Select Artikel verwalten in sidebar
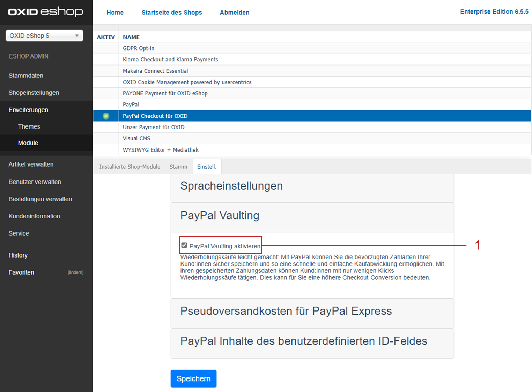 pos(31,164)
